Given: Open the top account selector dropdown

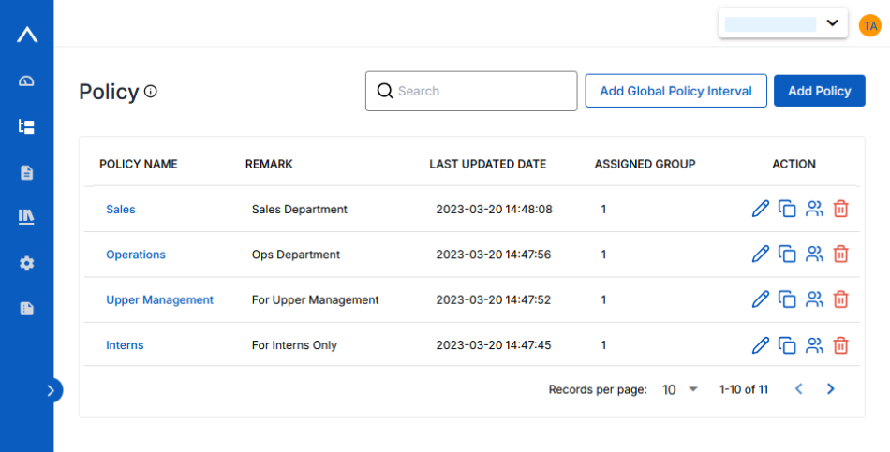Looking at the screenshot, I should click(x=782, y=24).
